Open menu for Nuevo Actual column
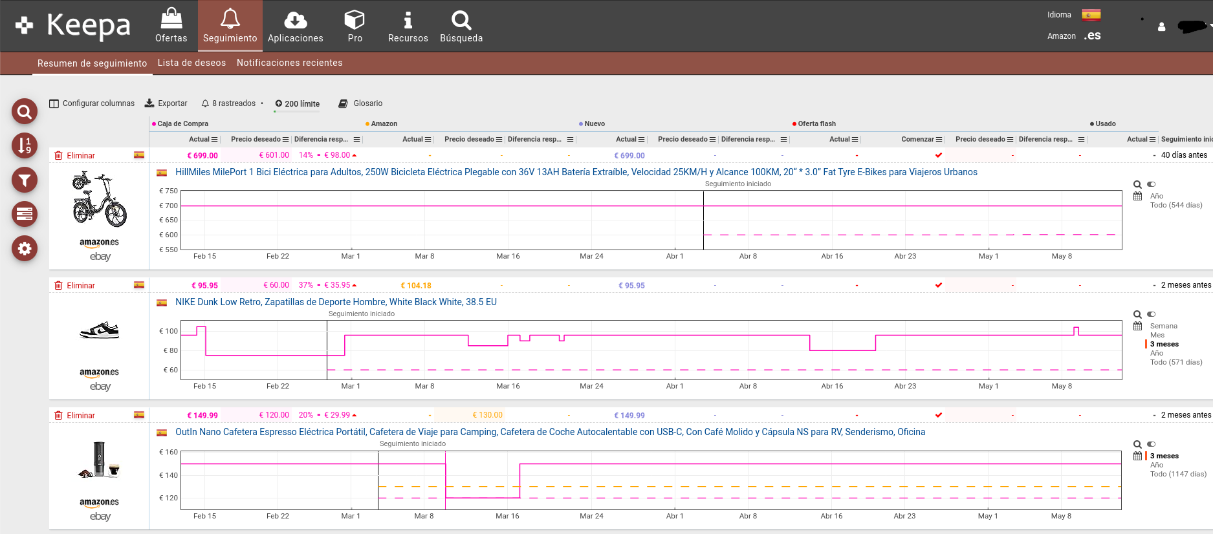 coord(642,140)
